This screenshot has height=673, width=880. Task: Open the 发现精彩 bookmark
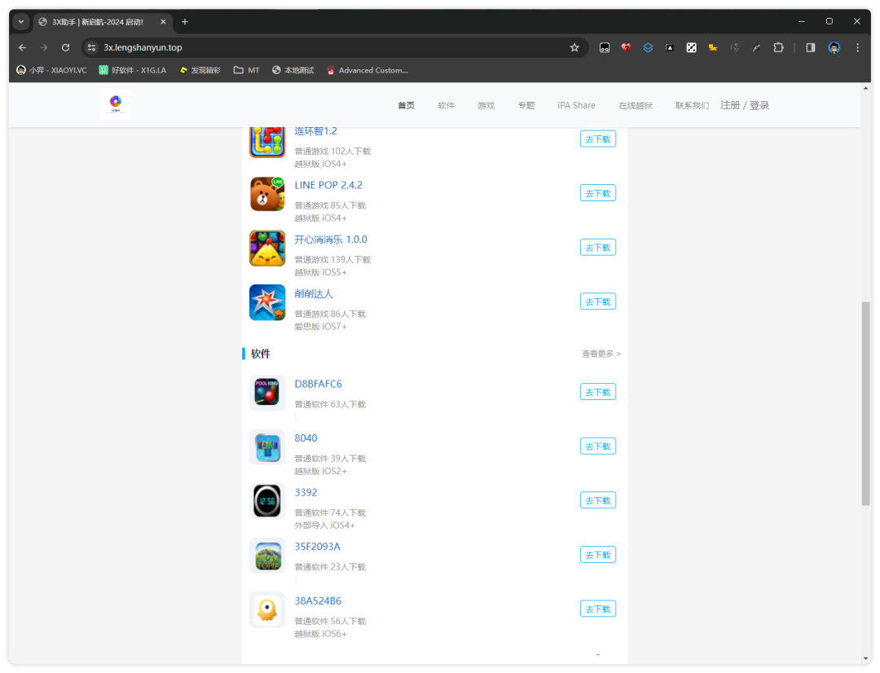pyautogui.click(x=200, y=70)
